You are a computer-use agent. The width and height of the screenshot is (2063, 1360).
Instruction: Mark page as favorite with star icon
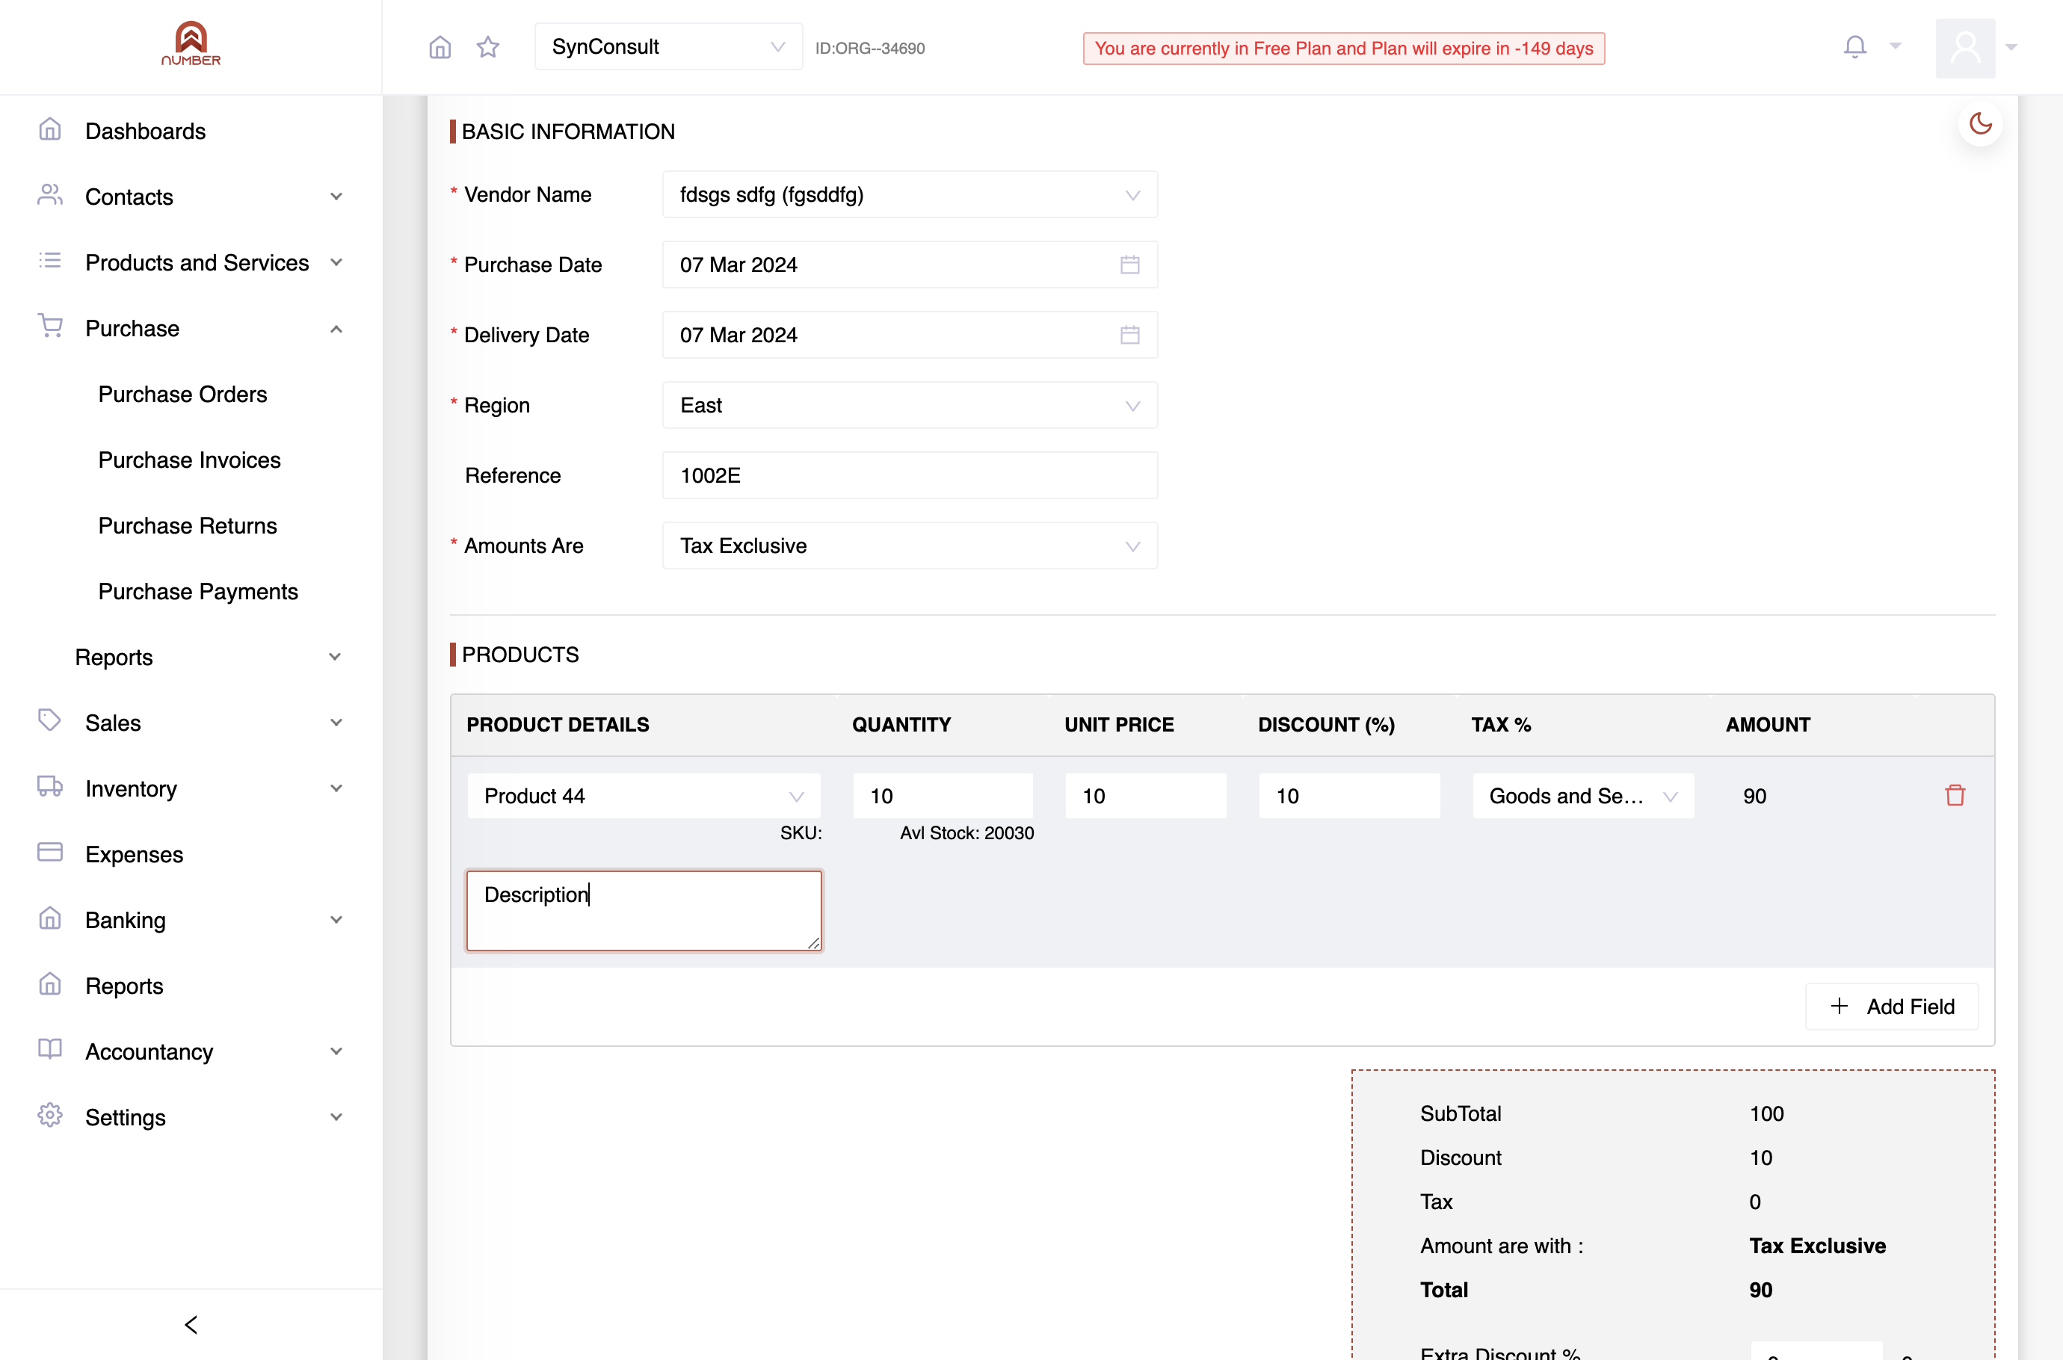click(488, 47)
